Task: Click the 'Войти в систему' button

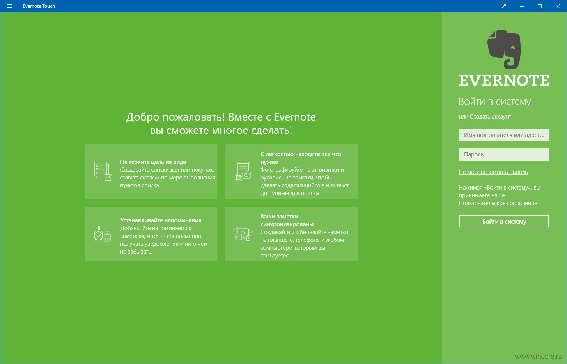Action: coord(504,221)
